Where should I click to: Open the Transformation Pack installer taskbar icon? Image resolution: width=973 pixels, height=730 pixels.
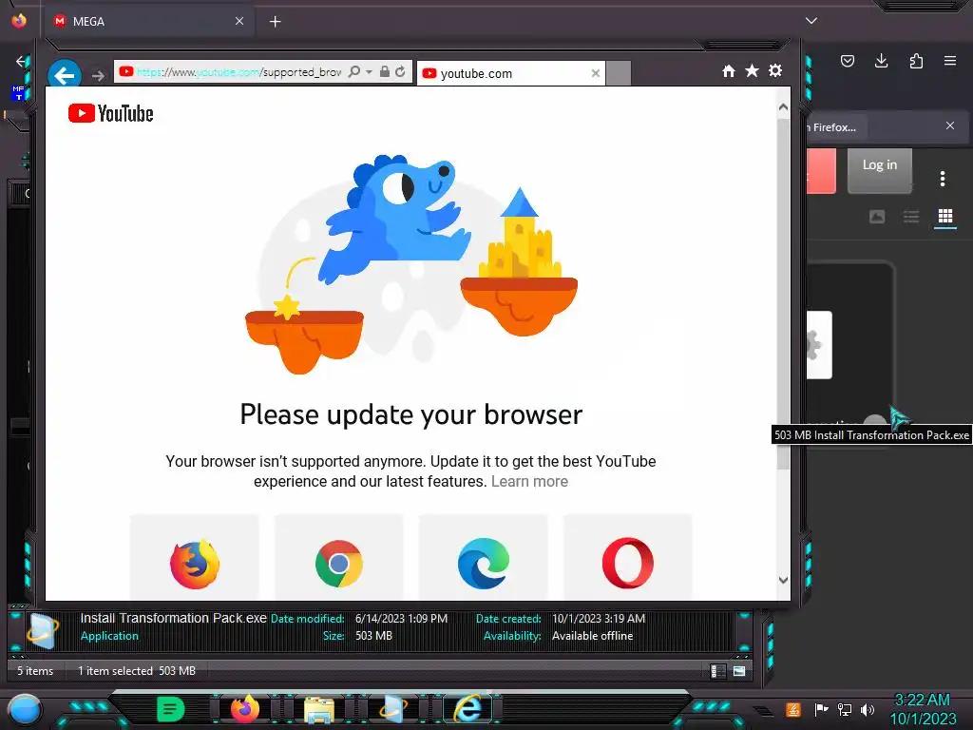393,709
